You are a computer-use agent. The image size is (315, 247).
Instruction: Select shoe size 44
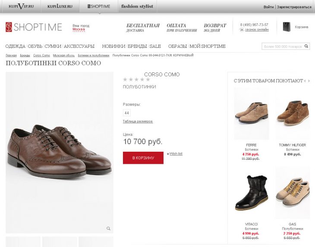(126, 113)
